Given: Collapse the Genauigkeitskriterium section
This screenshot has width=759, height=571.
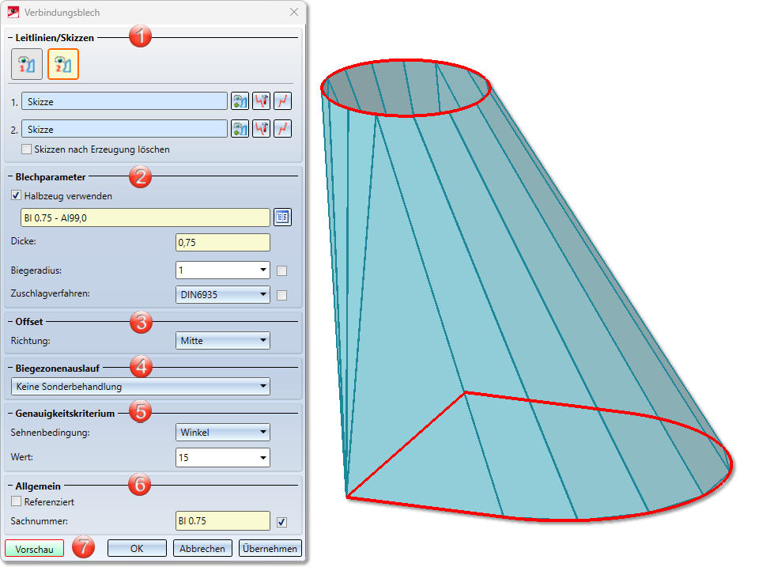Looking at the screenshot, I should [x=10, y=413].
